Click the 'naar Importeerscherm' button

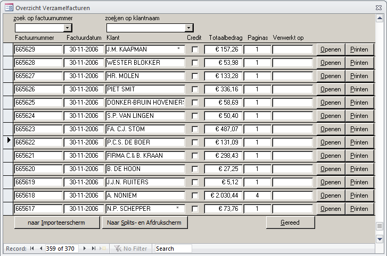[x=56, y=223]
